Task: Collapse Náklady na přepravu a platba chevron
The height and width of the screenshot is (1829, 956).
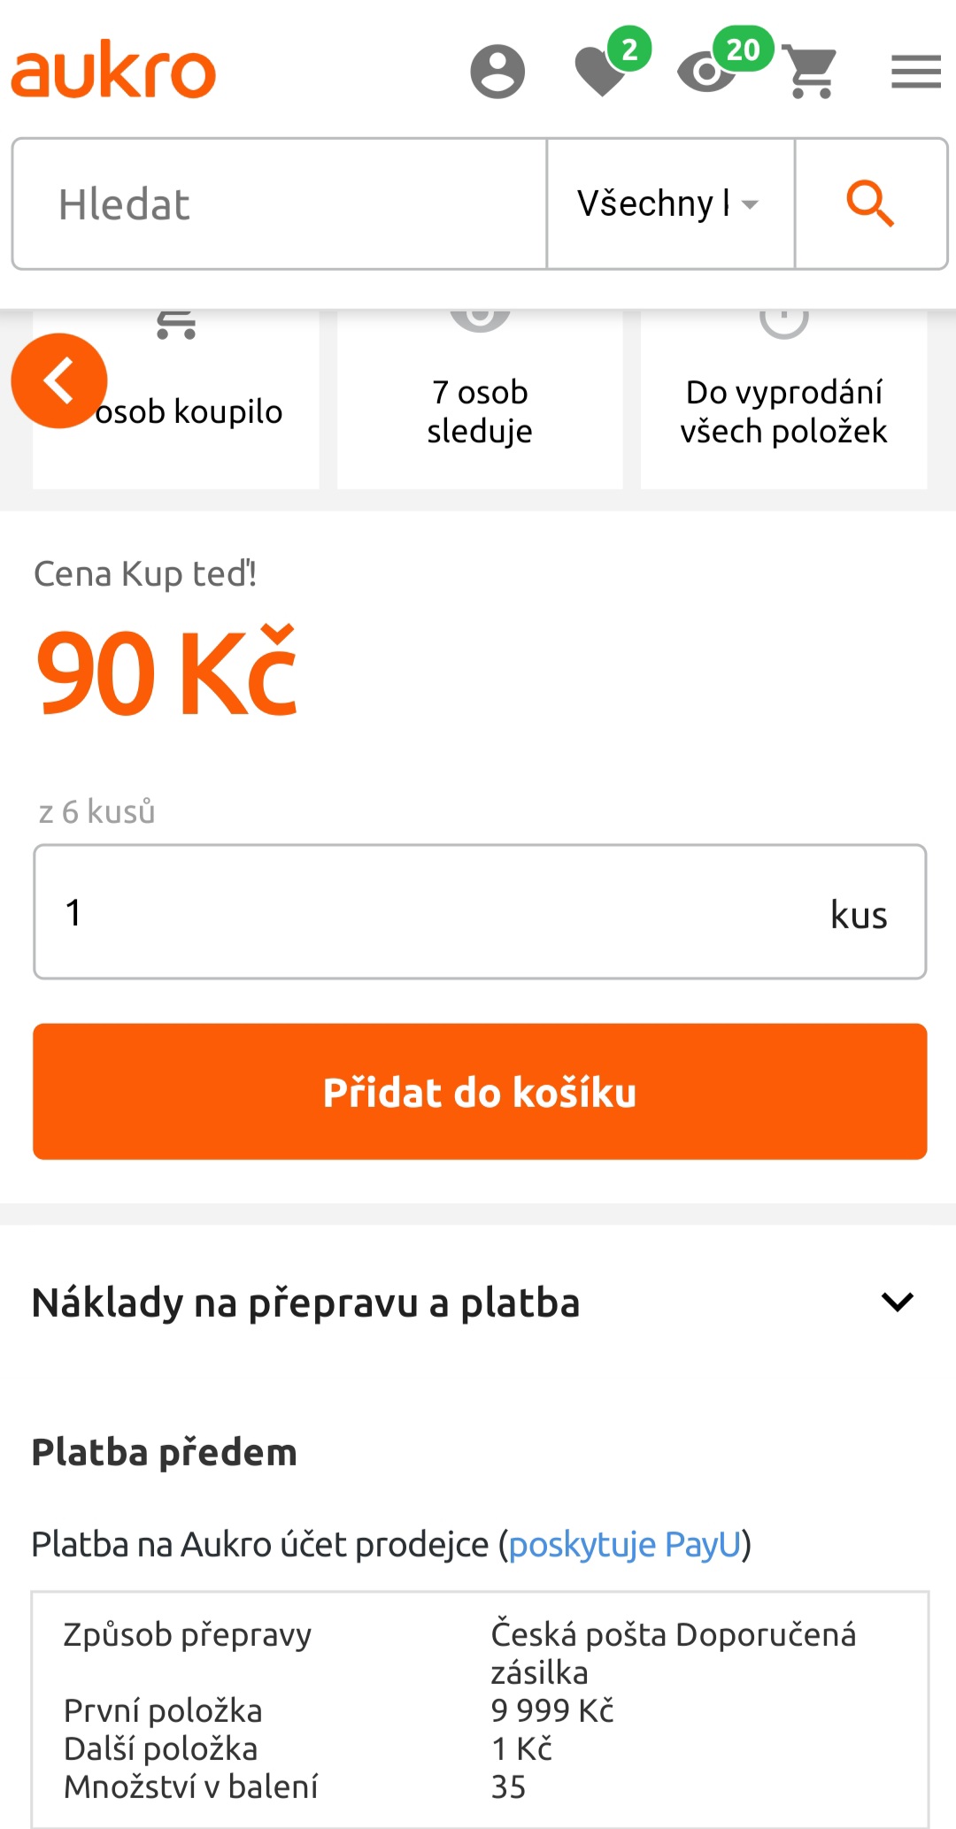Action: [897, 1302]
